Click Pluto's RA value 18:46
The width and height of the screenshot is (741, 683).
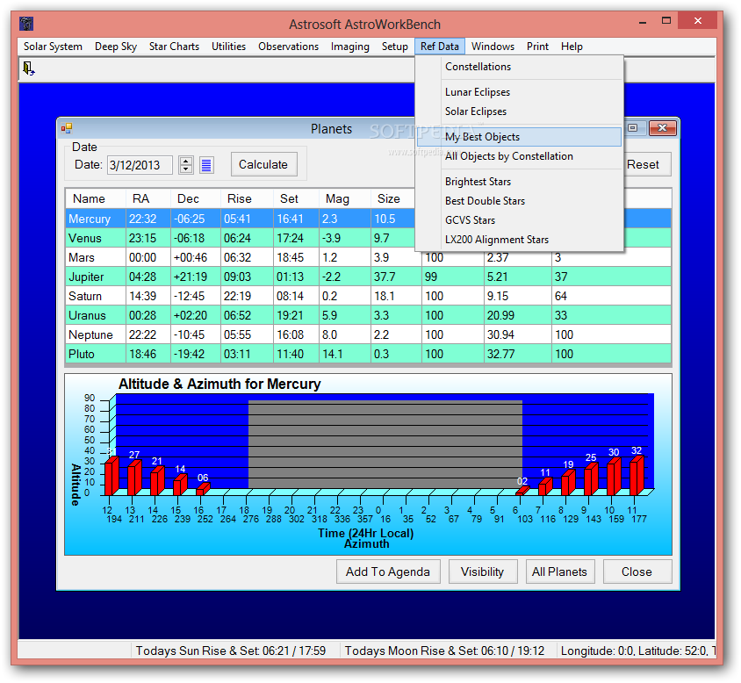click(143, 354)
